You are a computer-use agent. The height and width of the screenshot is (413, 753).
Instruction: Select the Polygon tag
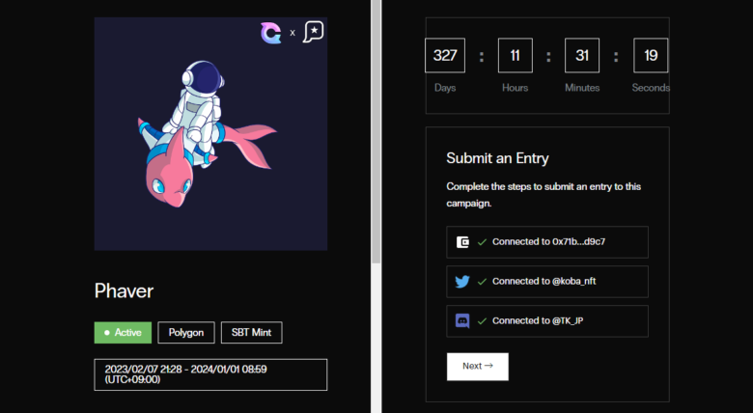pos(186,332)
